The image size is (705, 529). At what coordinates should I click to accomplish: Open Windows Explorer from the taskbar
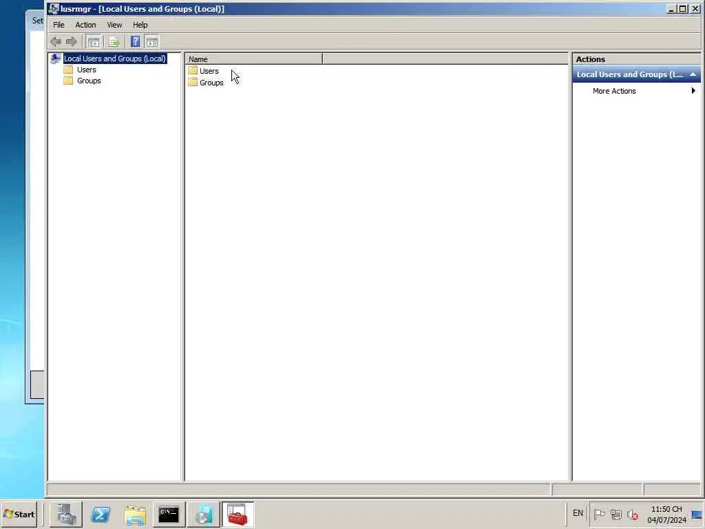pyautogui.click(x=135, y=514)
